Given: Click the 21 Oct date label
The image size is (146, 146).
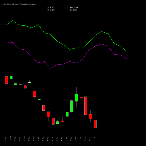Looking at the screenshot, I should (x=94, y=139).
